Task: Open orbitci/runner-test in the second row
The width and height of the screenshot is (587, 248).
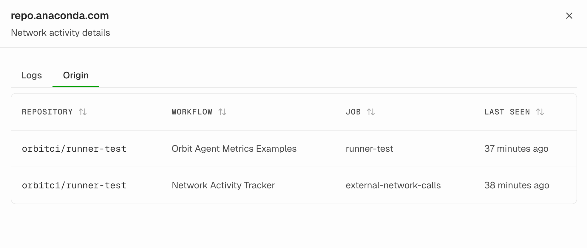Action: click(74, 185)
